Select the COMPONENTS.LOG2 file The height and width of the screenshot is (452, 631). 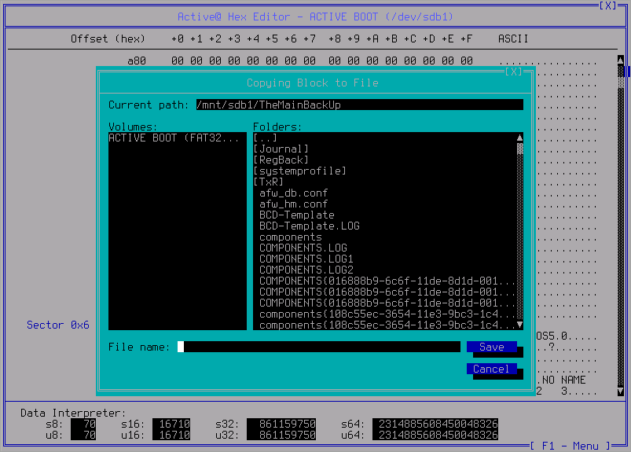pyautogui.click(x=306, y=270)
